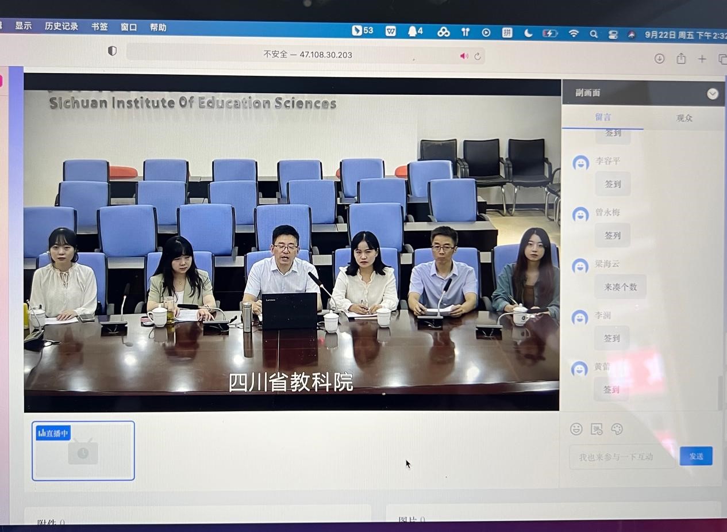Image resolution: width=727 pixels, height=532 pixels.
Task: Open the palette color icon in chat
Action: point(617,429)
